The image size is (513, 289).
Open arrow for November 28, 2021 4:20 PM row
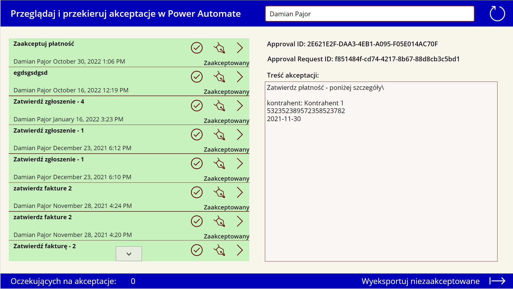[240, 221]
